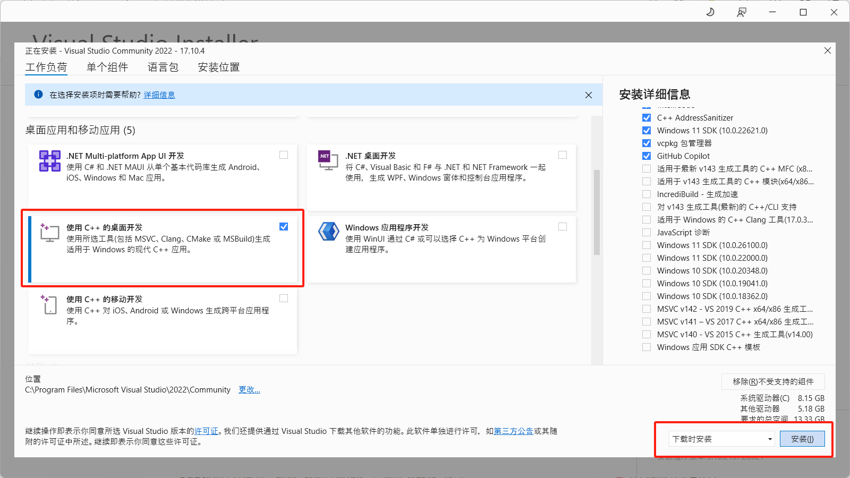The width and height of the screenshot is (850, 478).
Task: Open the 许可证 license link
Action: coord(206,431)
